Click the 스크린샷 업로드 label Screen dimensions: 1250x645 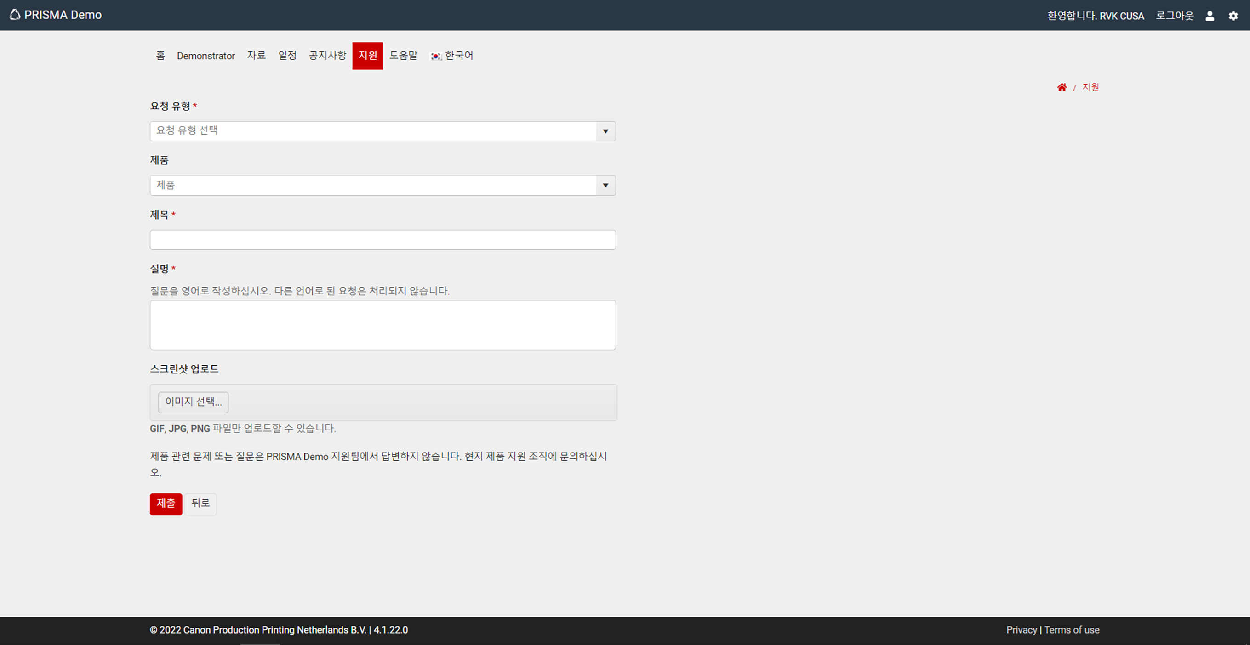pos(184,369)
